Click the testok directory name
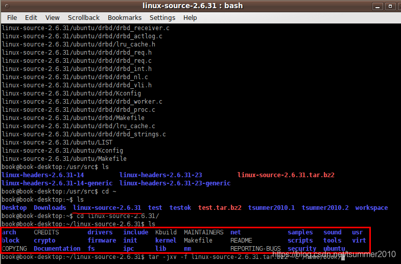Image resolution: width=401 pixels, height=264 pixels. coord(180,208)
